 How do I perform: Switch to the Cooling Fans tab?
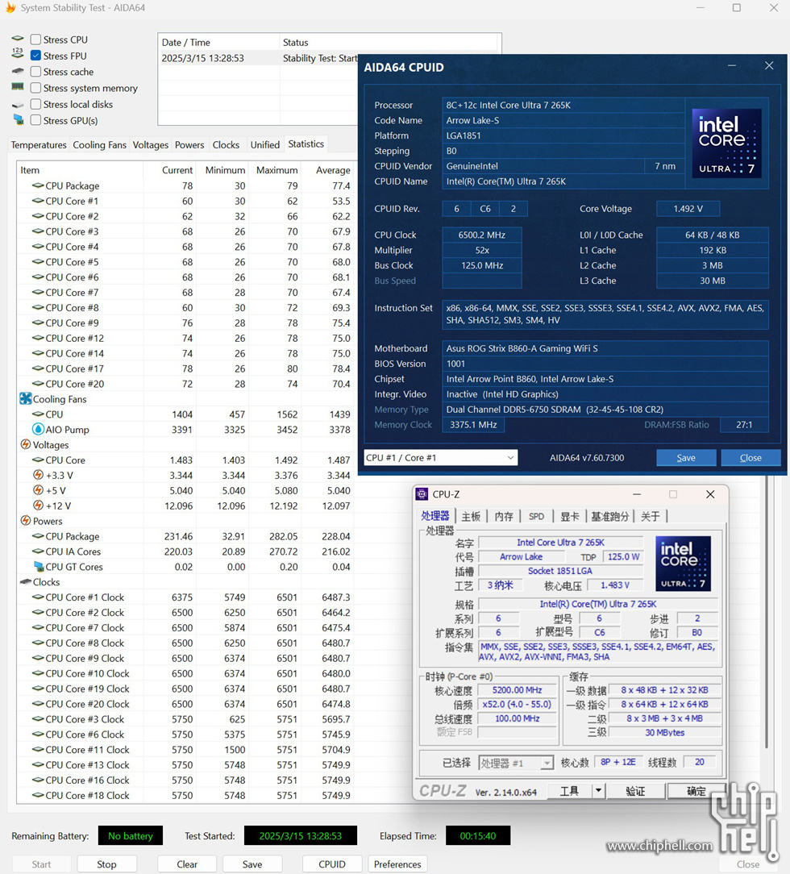pos(100,145)
